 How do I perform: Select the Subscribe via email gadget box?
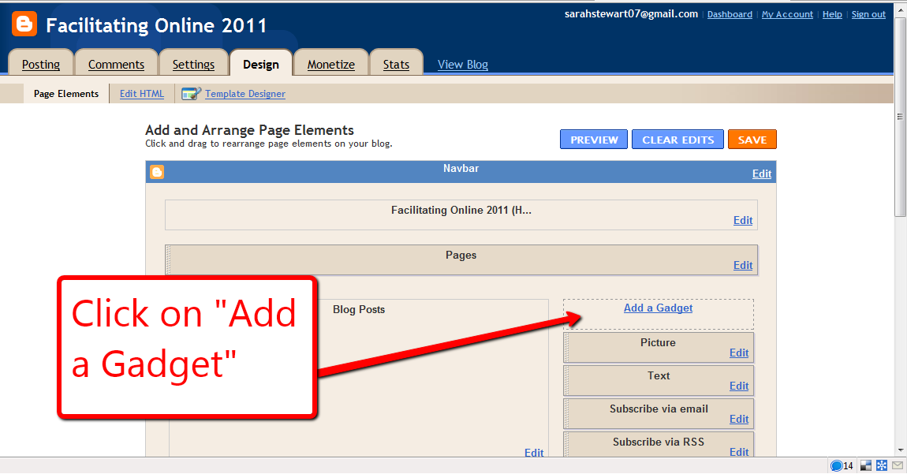pyautogui.click(x=659, y=414)
